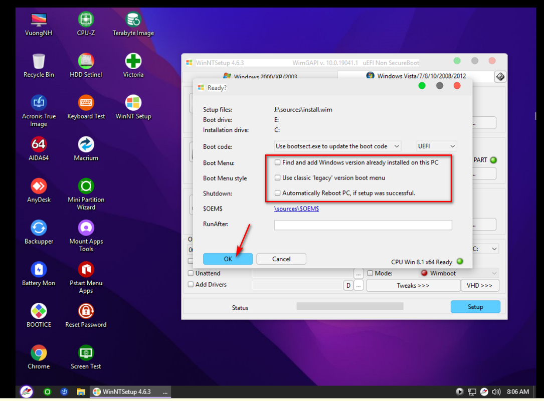The height and width of the screenshot is (401, 544).
Task: Enable Automatically Reboot PC checkbox
Action: 278,193
